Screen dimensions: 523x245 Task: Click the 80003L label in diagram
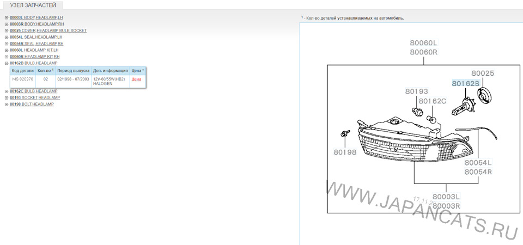click(446, 197)
